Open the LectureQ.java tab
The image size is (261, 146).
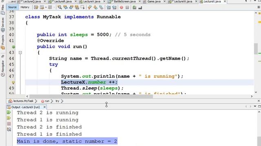32,2
